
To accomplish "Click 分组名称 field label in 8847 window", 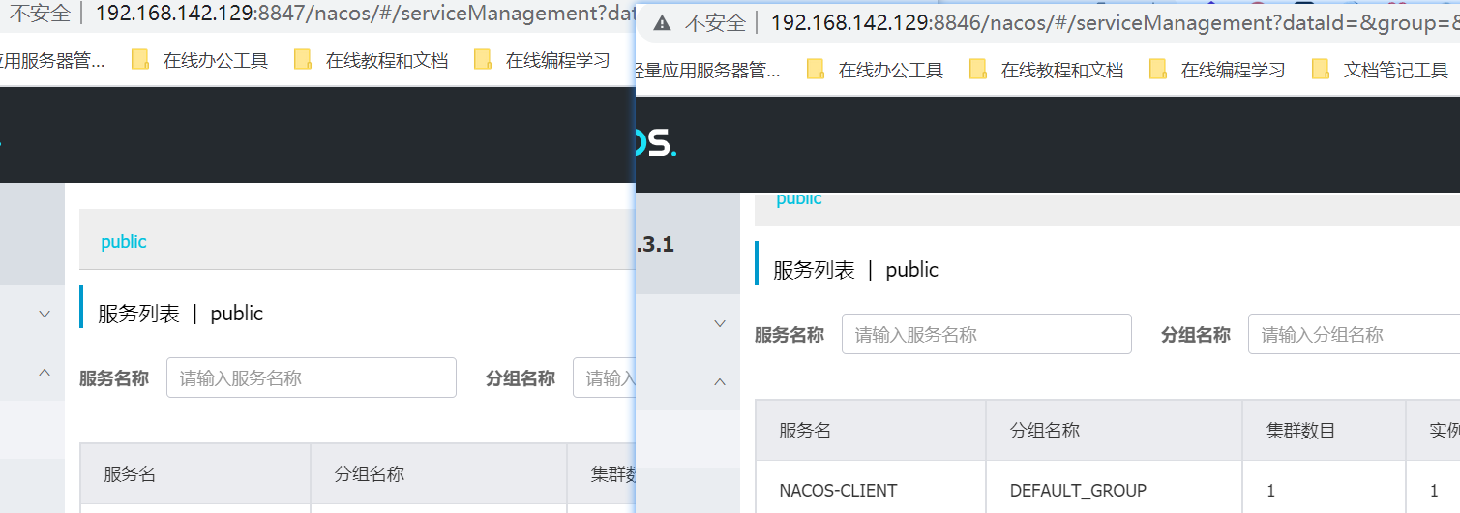I will 521,378.
